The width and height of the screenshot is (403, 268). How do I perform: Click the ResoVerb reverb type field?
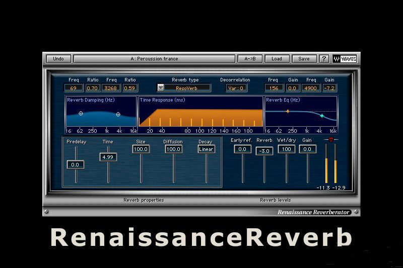(187, 88)
